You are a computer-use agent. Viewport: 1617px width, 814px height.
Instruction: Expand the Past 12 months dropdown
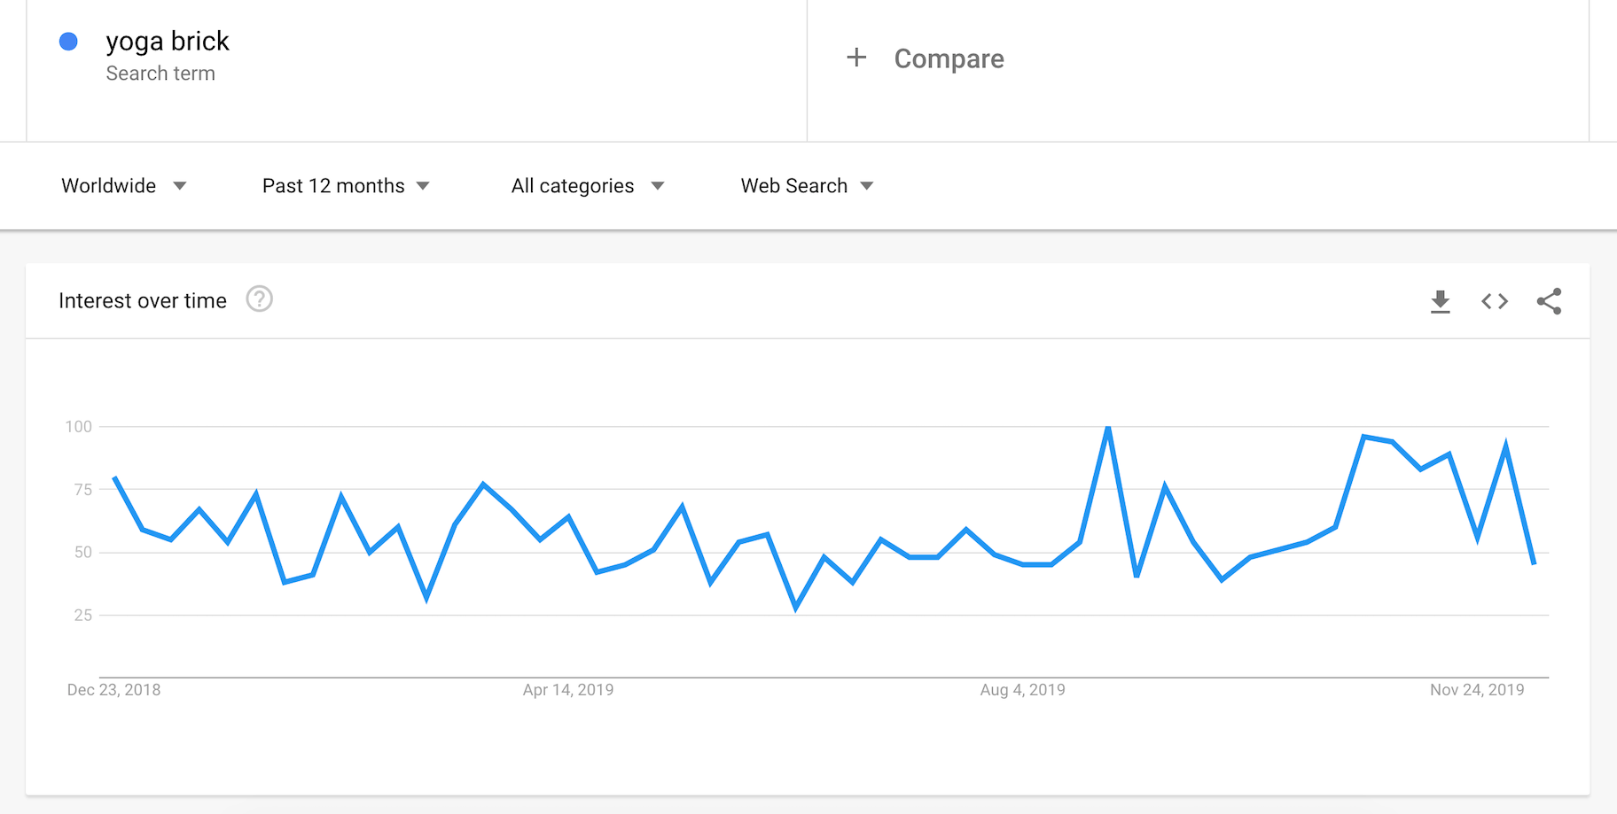coord(346,186)
